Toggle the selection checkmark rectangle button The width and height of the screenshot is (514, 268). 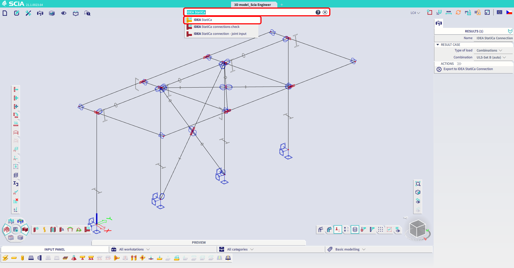pyautogui.click(x=389, y=229)
